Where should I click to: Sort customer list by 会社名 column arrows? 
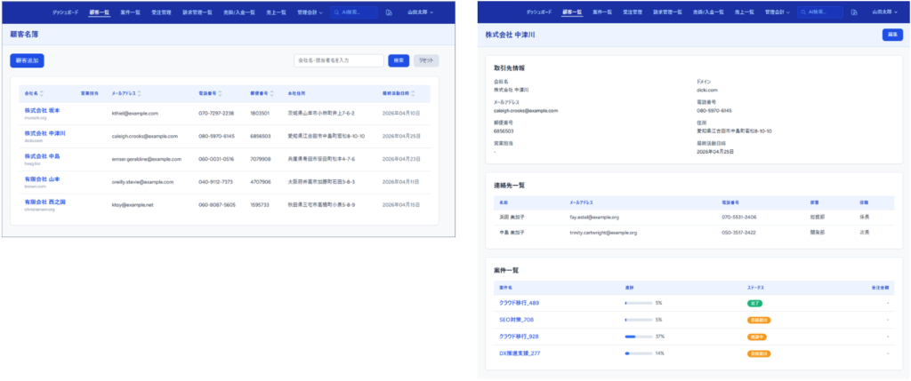pyautogui.click(x=42, y=93)
